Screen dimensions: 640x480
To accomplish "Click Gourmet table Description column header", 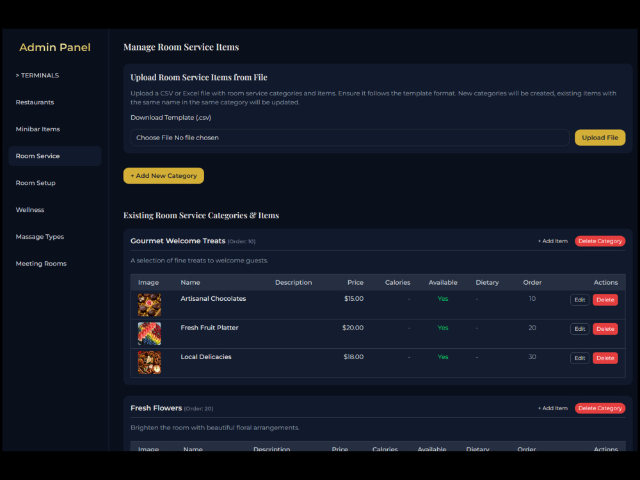I will click(294, 282).
